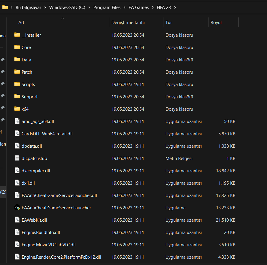Select the Support folder name
267x265 pixels.
(29, 97)
